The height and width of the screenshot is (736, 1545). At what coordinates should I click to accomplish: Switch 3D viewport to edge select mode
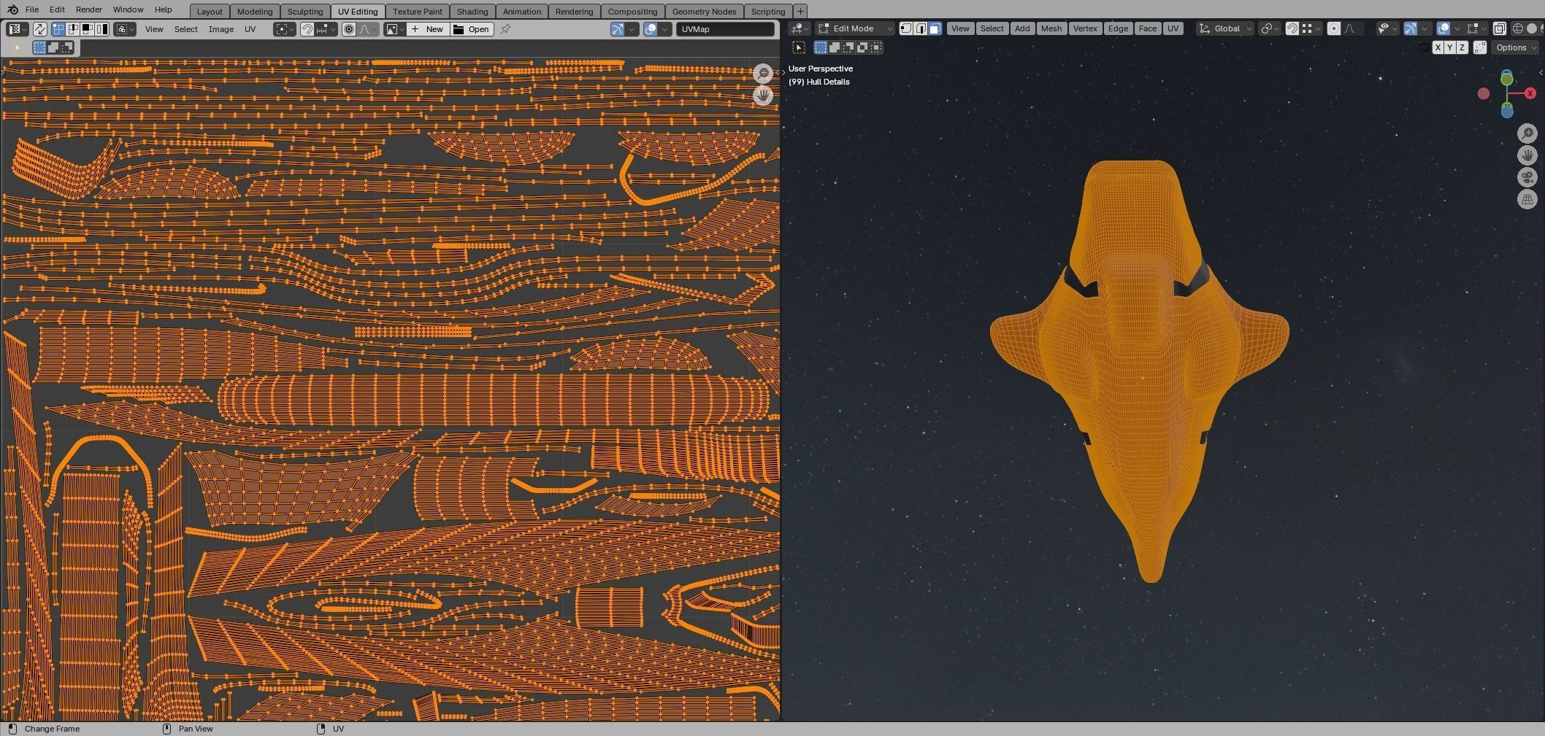921,28
